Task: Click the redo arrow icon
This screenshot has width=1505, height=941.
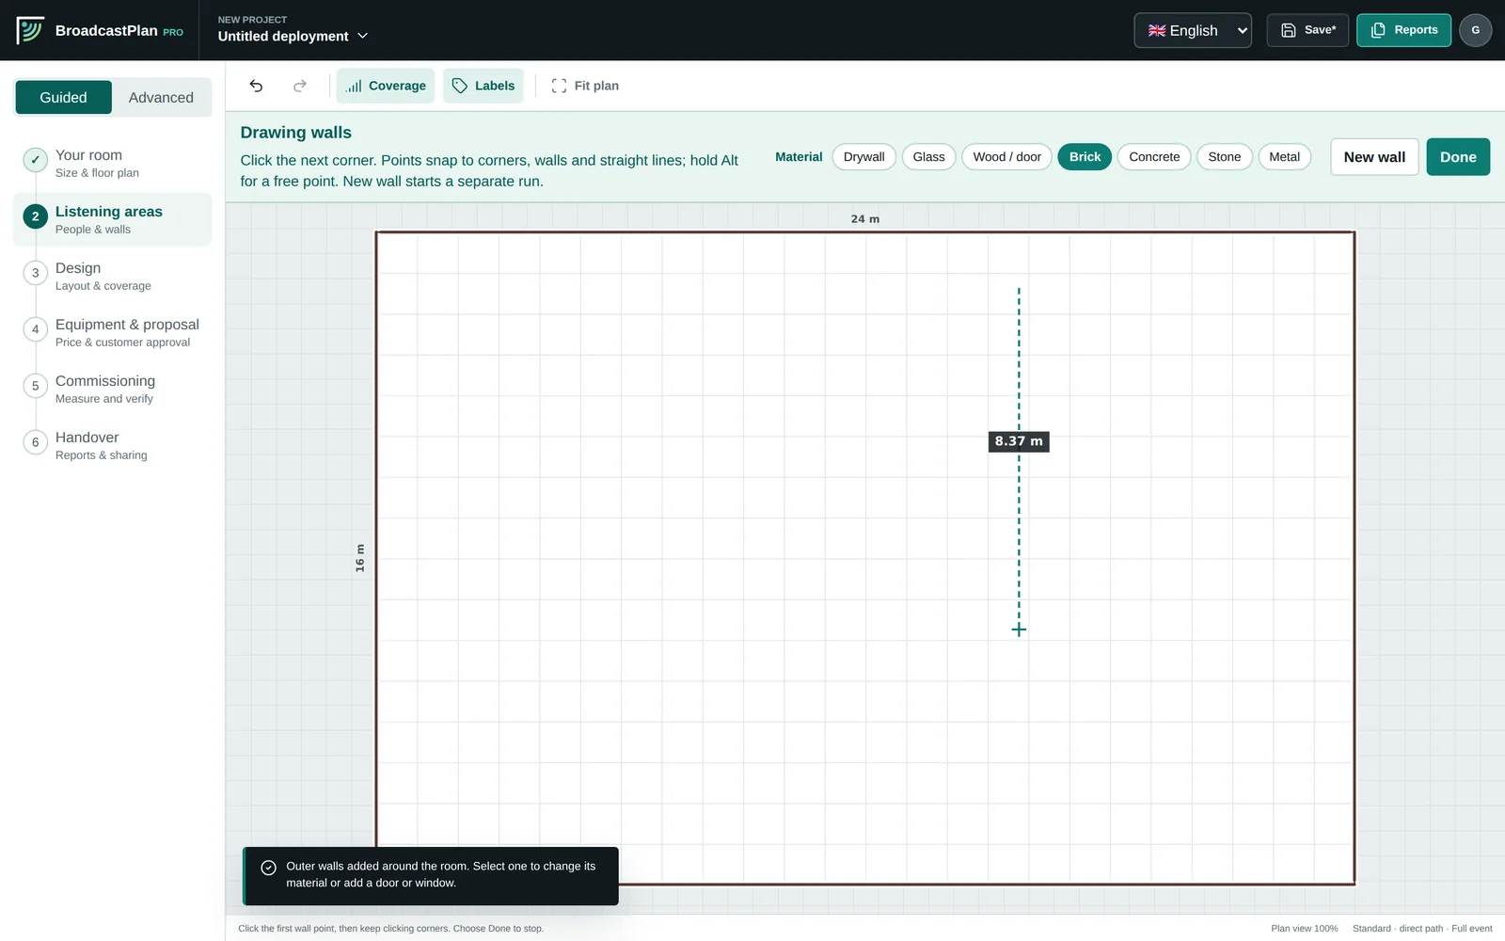Action: click(x=300, y=86)
